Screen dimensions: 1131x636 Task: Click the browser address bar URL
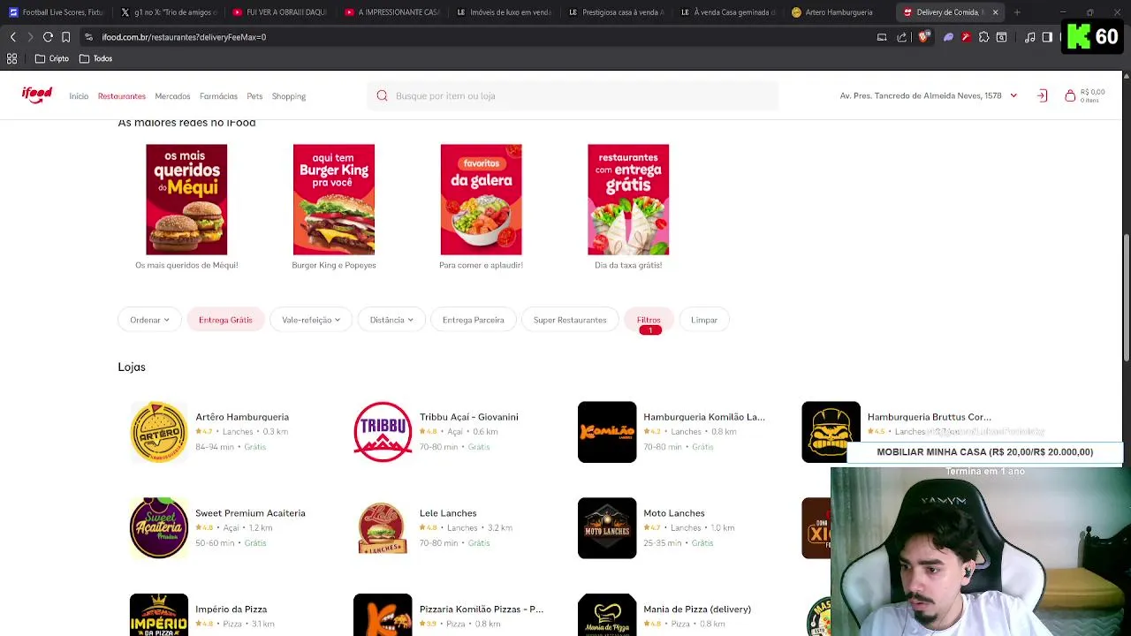[x=184, y=37]
